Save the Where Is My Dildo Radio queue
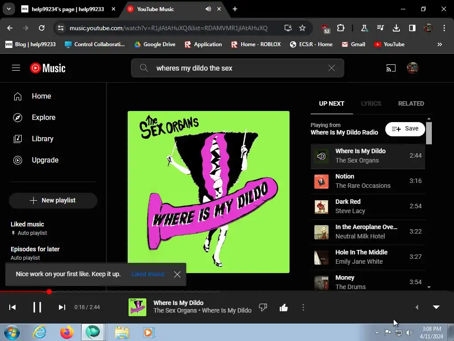 (405, 129)
